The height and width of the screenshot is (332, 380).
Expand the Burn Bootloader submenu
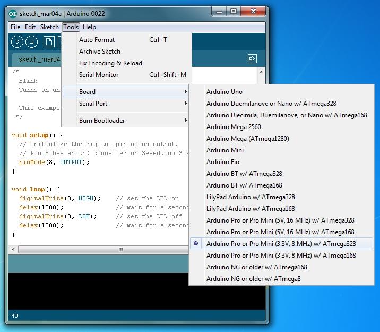coord(126,120)
